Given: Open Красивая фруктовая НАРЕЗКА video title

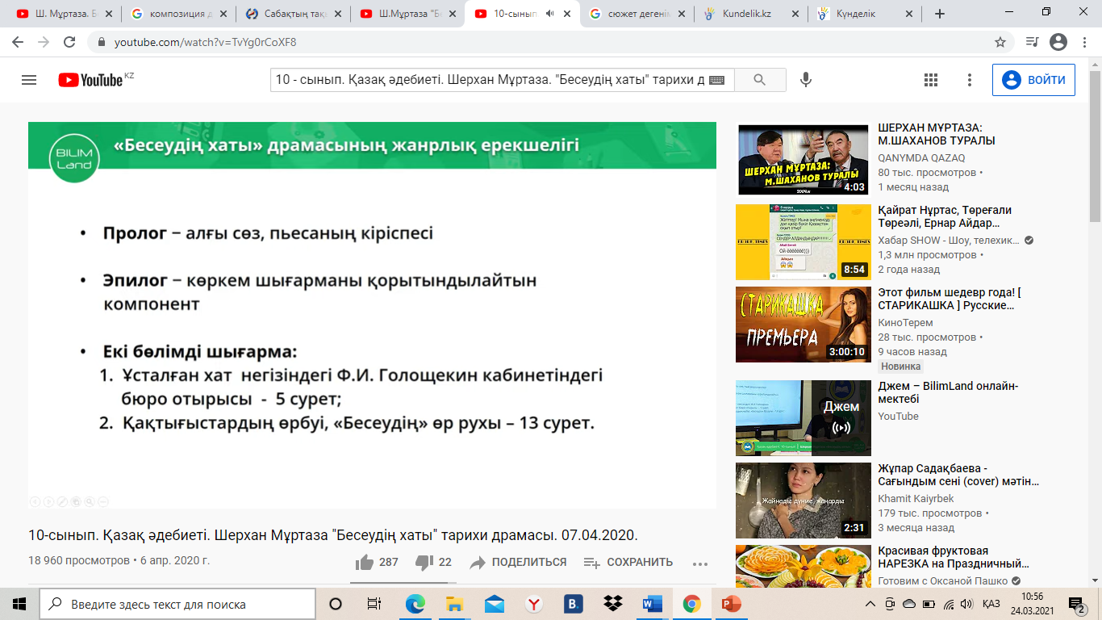Looking at the screenshot, I should pyautogui.click(x=953, y=558).
